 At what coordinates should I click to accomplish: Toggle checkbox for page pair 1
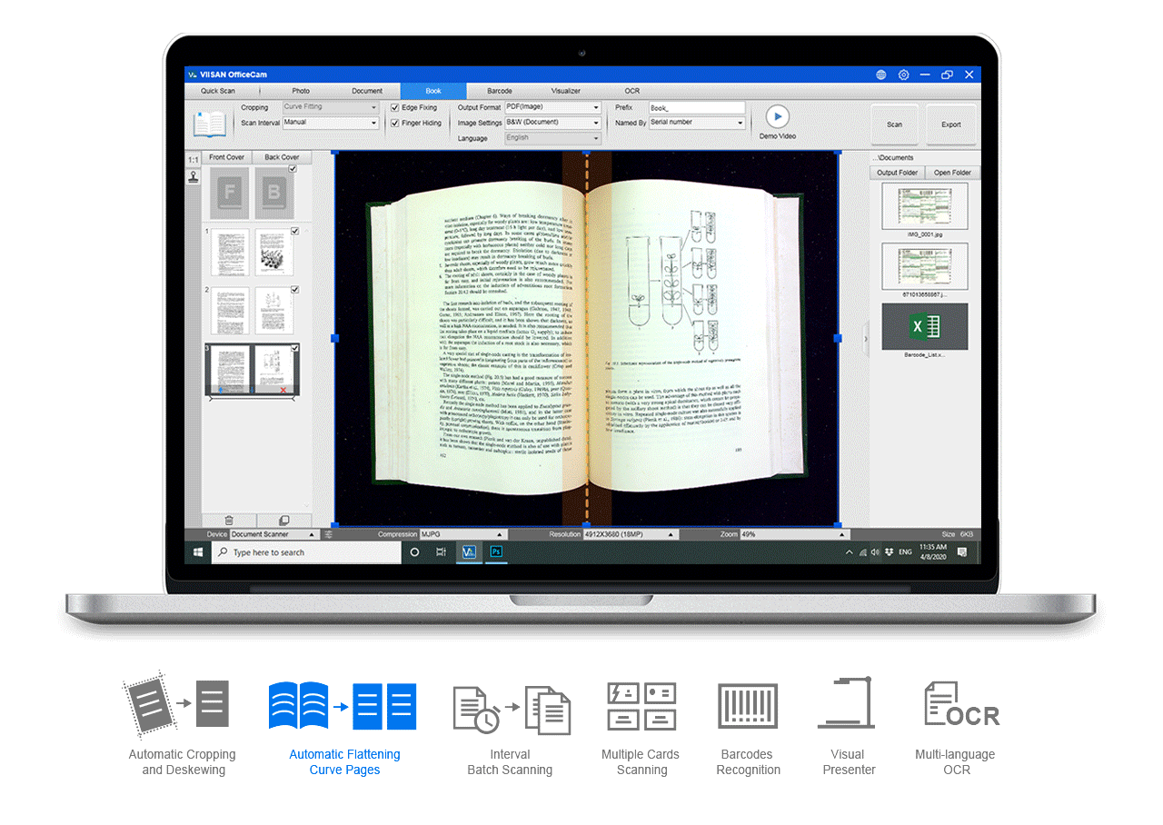[x=294, y=231]
